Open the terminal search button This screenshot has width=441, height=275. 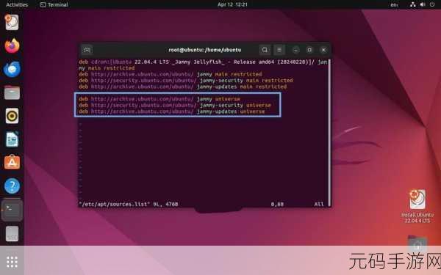265,50
